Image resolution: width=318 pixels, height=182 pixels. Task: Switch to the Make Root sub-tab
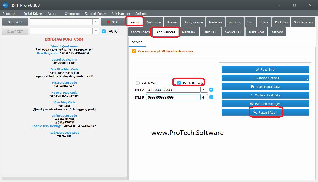[257, 32]
